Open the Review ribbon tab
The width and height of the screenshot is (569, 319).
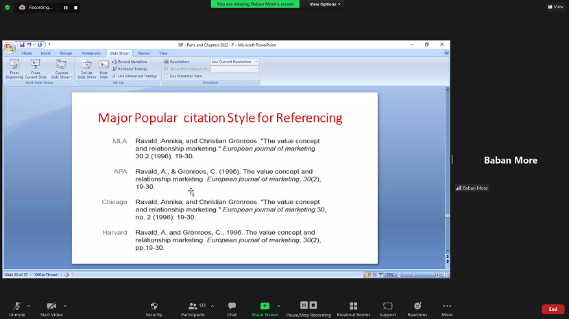pyautogui.click(x=144, y=53)
